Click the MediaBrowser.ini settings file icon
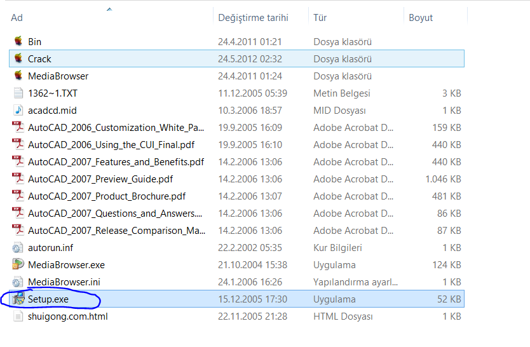This screenshot has height=347, width=530. pos(18,282)
